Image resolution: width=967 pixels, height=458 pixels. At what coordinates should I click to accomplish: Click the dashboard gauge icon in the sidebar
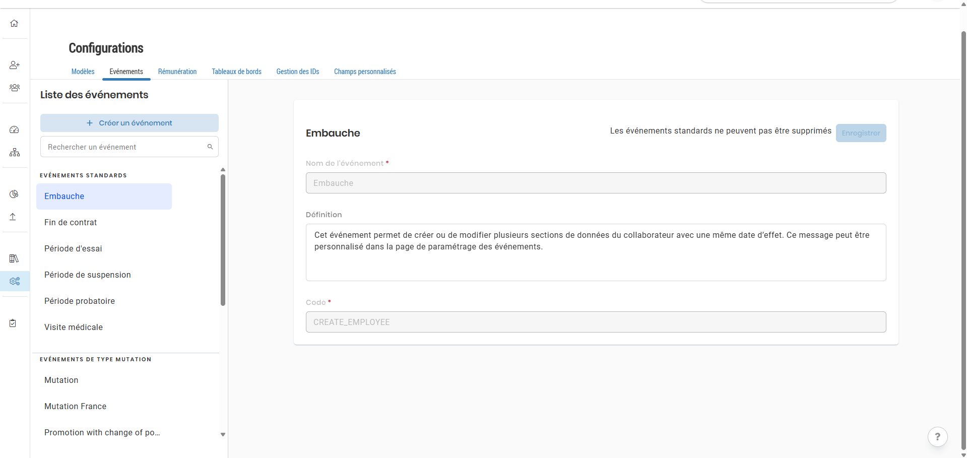click(x=14, y=129)
